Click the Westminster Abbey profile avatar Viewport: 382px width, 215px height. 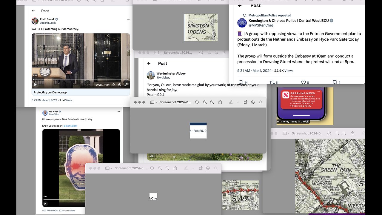151,75
